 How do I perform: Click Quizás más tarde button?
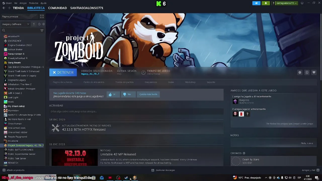click(x=148, y=94)
